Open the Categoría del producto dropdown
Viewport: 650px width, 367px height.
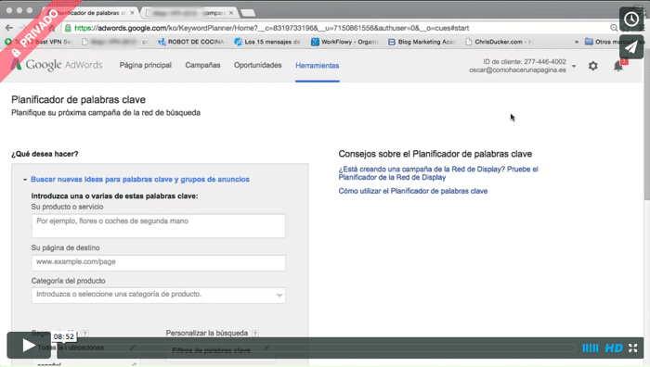(x=159, y=295)
